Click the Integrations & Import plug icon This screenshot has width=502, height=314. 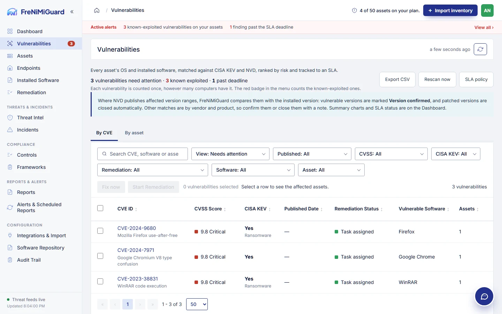[10, 236]
